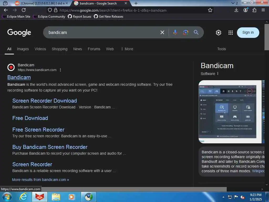Open the three-dot menu next to Software

[x=218, y=74]
